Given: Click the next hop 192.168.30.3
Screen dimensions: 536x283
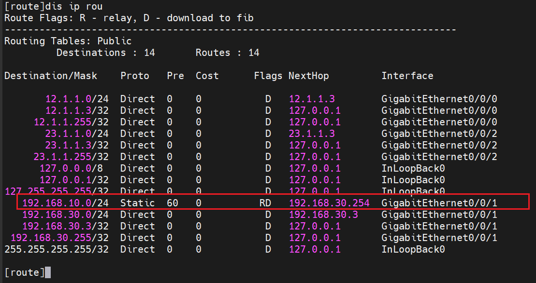Looking at the screenshot, I should tap(323, 215).
